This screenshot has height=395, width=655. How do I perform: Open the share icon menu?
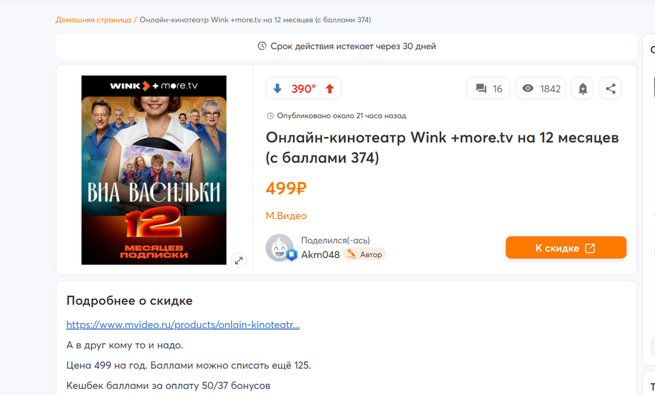611,88
